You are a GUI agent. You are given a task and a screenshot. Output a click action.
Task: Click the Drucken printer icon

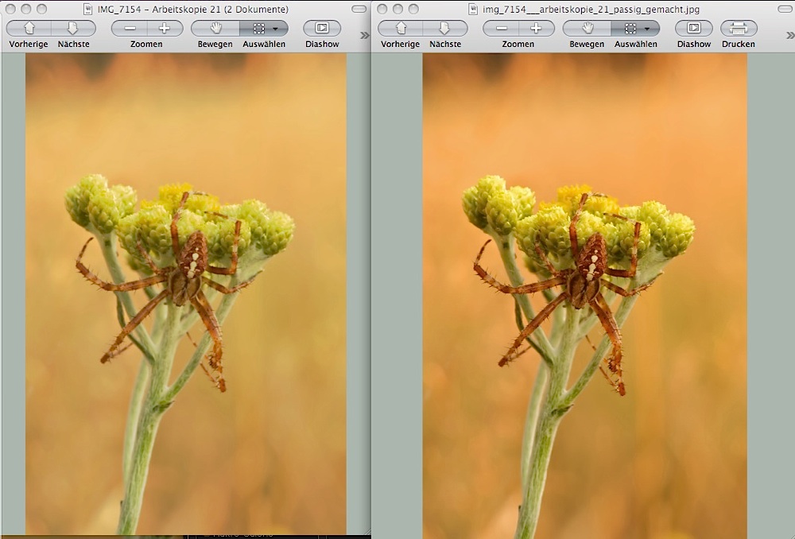tap(739, 28)
